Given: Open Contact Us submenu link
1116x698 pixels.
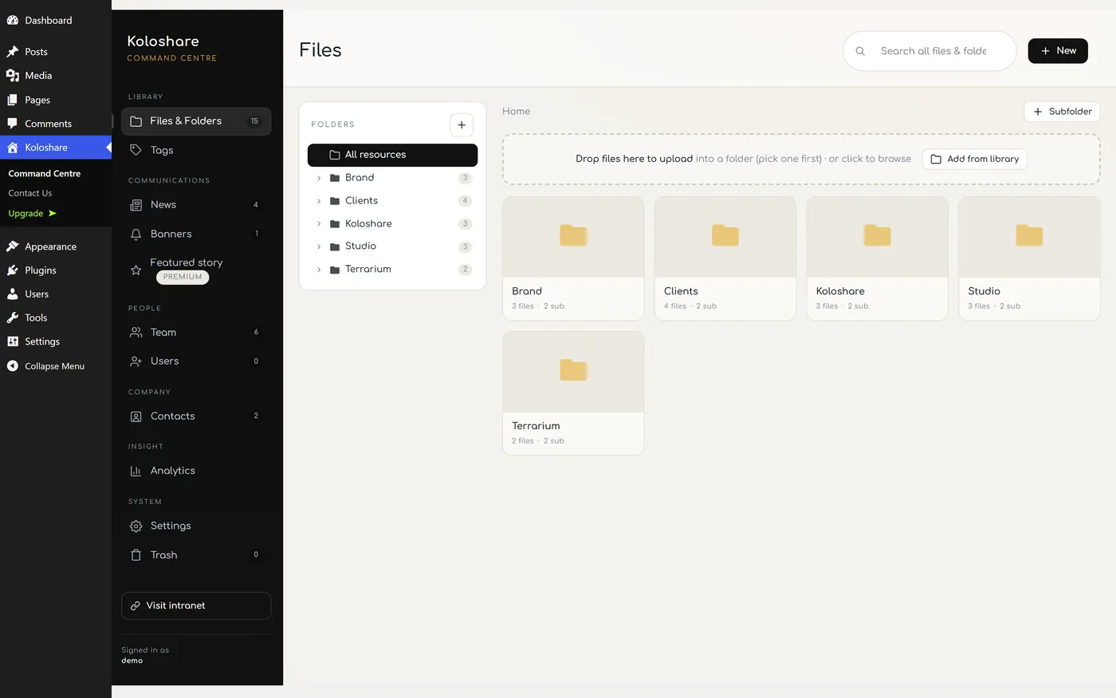Looking at the screenshot, I should [30, 193].
